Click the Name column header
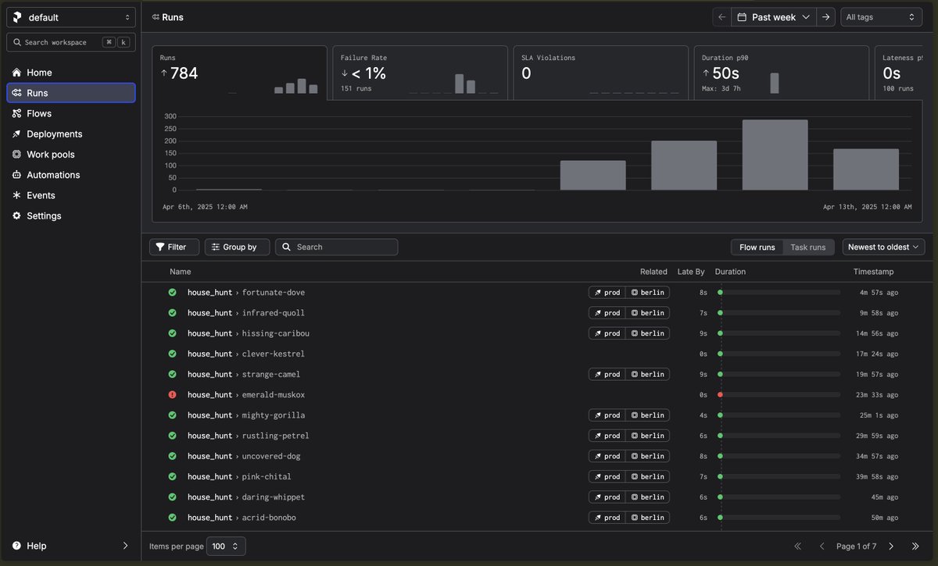 click(181, 272)
